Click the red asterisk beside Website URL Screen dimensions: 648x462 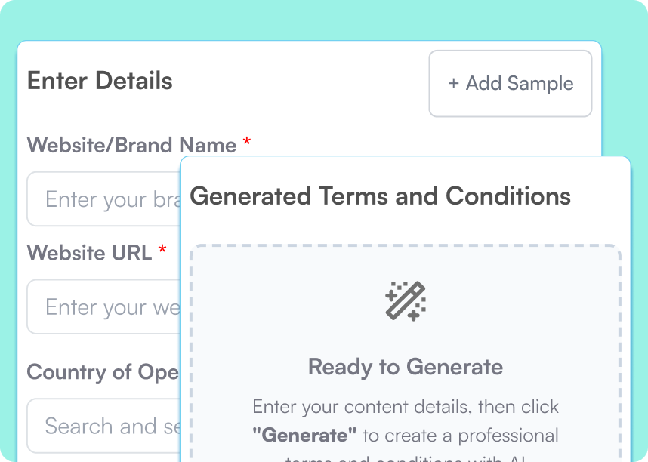162,251
